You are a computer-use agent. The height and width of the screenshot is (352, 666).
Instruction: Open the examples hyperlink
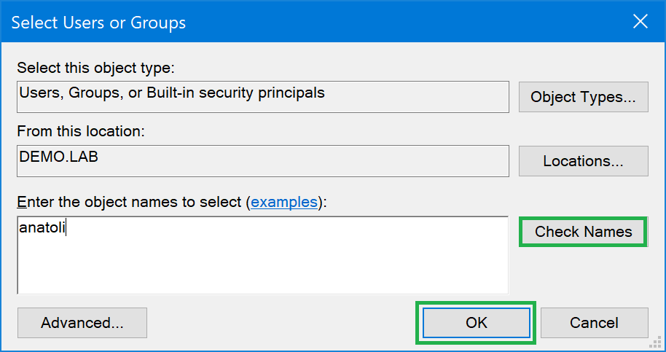point(284,202)
